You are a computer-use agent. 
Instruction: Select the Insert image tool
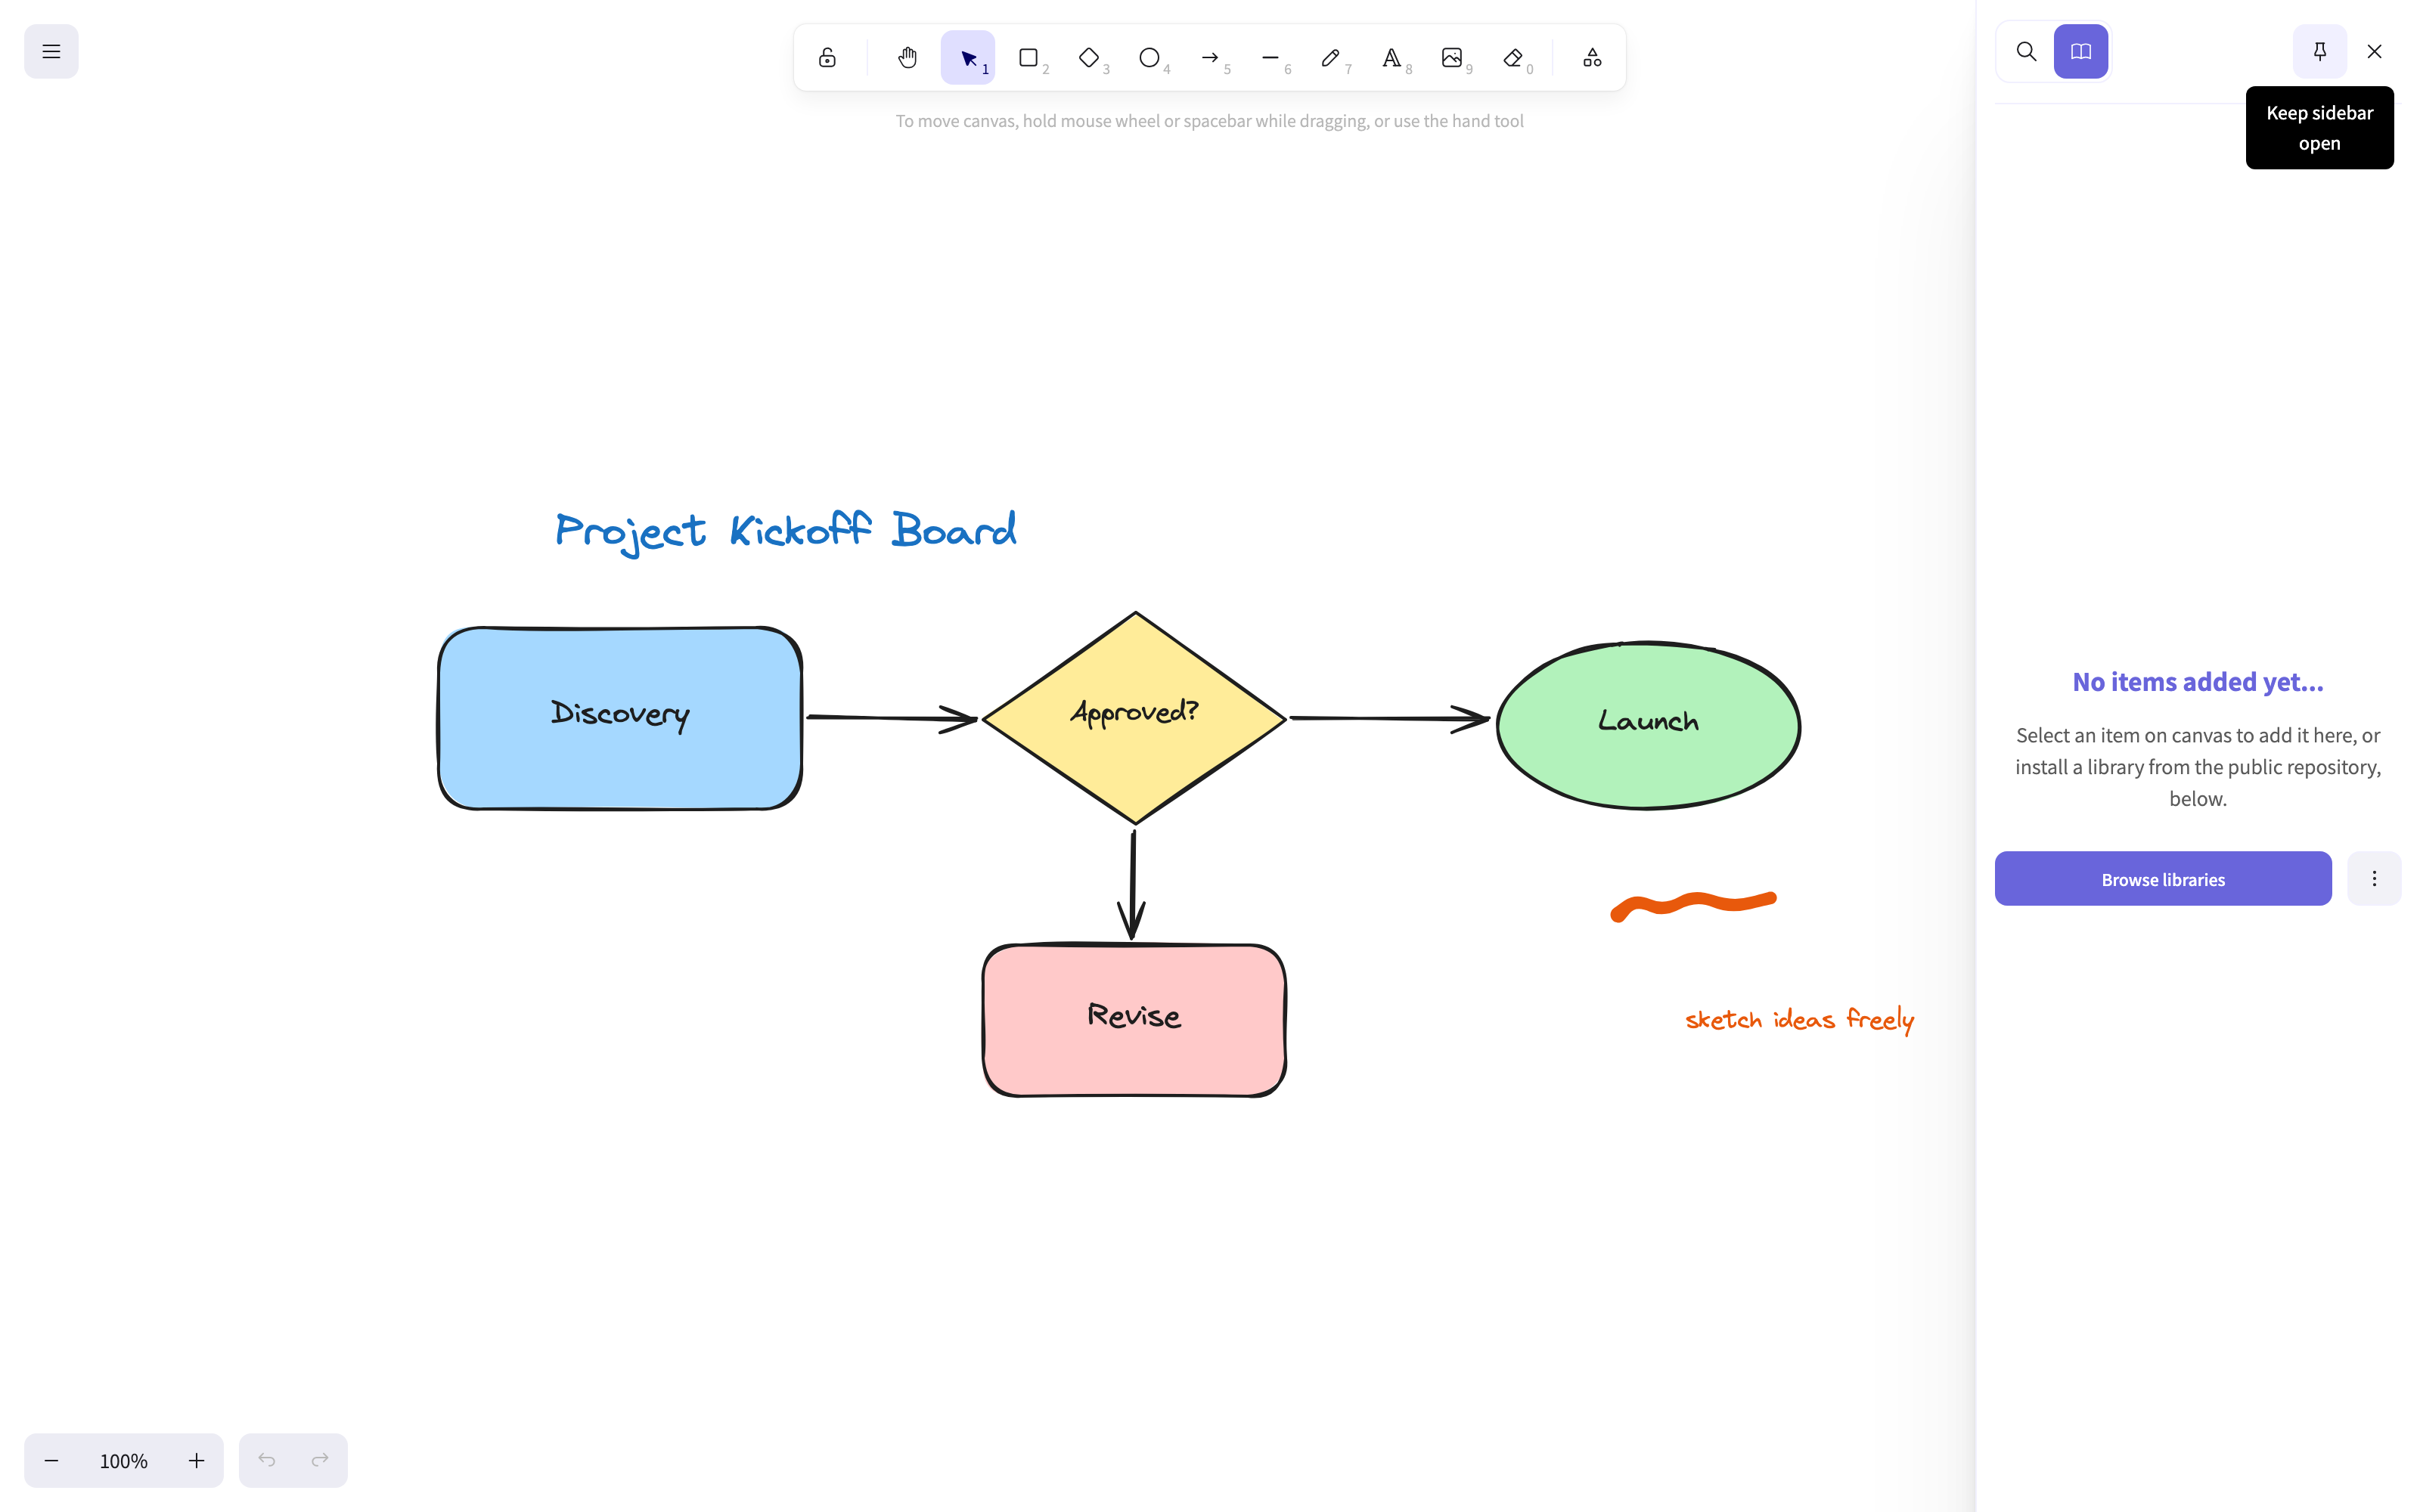click(1452, 57)
